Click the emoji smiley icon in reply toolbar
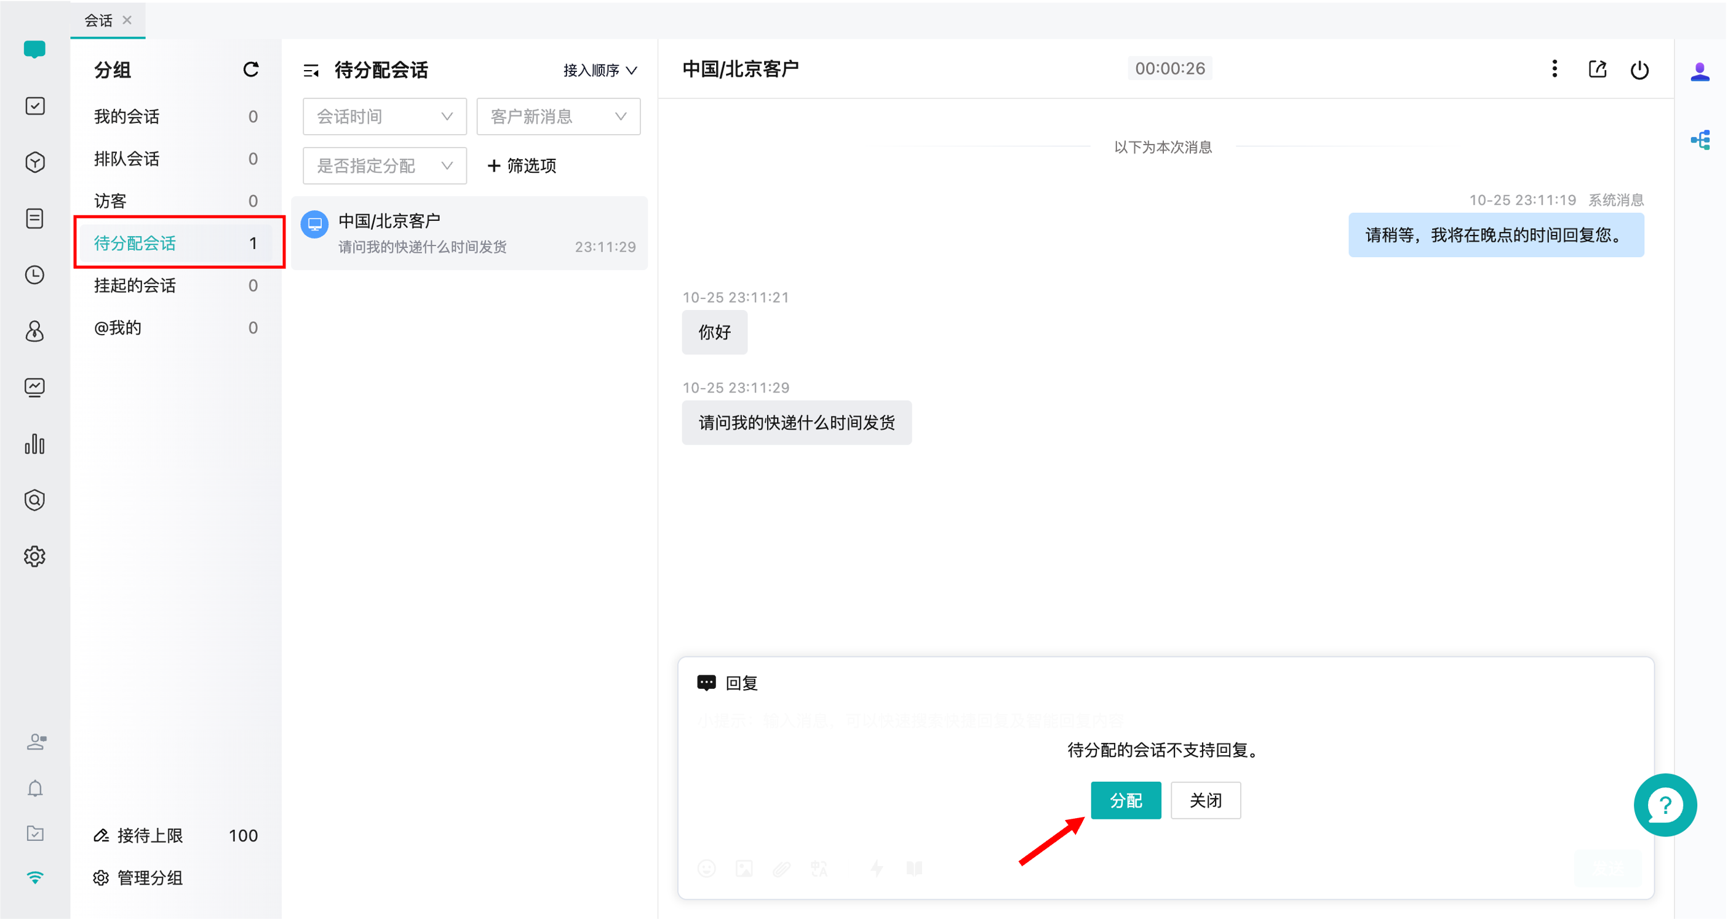The height and width of the screenshot is (919, 1728). coord(707,868)
